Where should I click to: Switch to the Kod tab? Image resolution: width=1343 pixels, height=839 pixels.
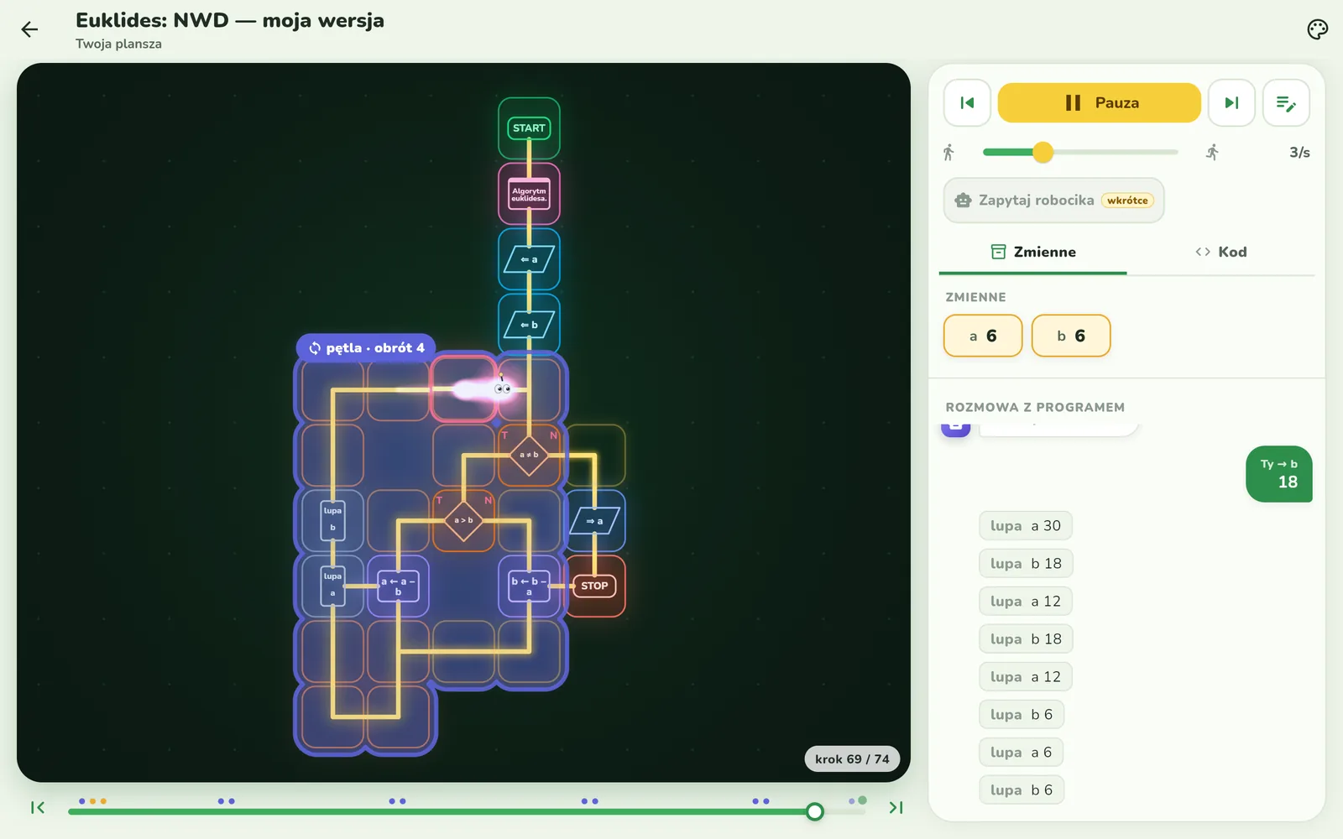click(x=1220, y=252)
